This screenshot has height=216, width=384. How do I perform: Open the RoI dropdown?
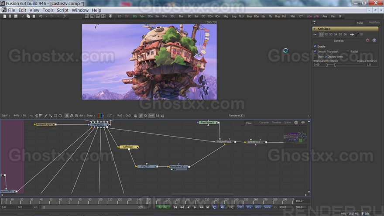121,116
